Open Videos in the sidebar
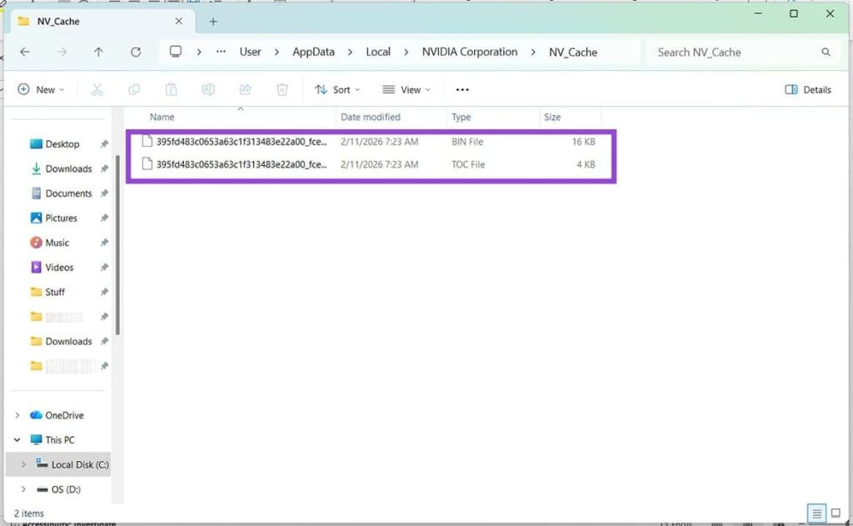This screenshot has height=526, width=853. tap(59, 268)
